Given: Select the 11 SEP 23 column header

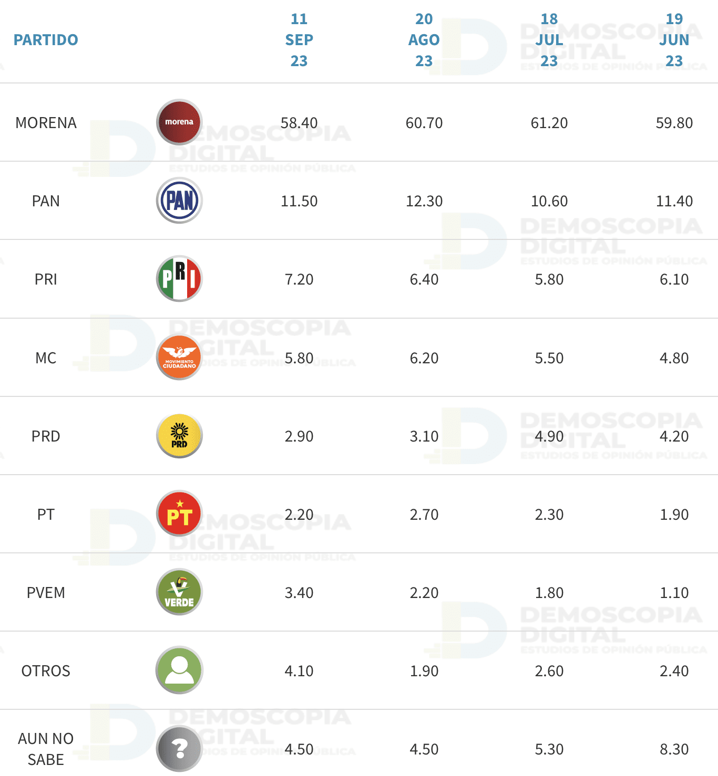Looking at the screenshot, I should pos(299,40).
